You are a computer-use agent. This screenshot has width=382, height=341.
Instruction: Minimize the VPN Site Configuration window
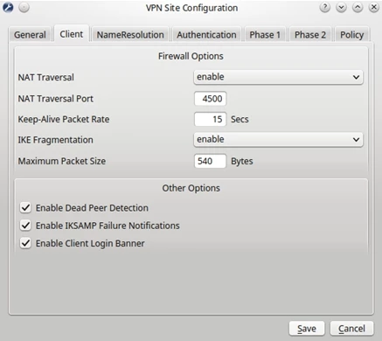341,8
